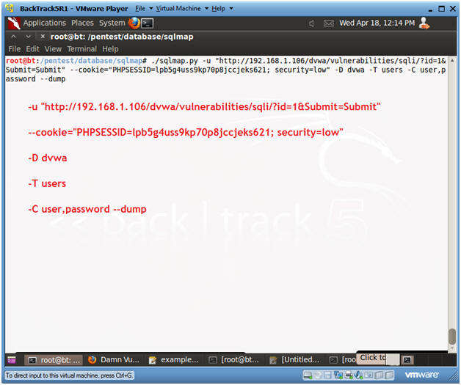Click the volume speaker icon
The height and width of the screenshot is (385, 461).
pyautogui.click(x=311, y=23)
